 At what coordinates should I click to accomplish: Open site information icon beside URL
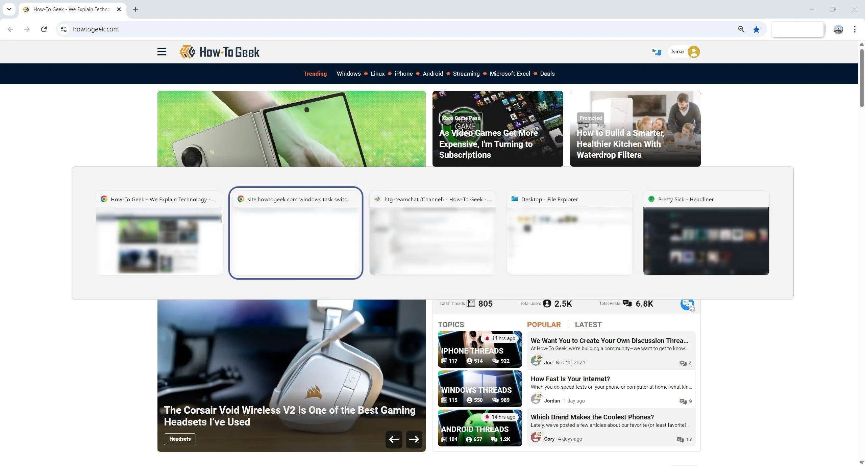pyautogui.click(x=64, y=29)
